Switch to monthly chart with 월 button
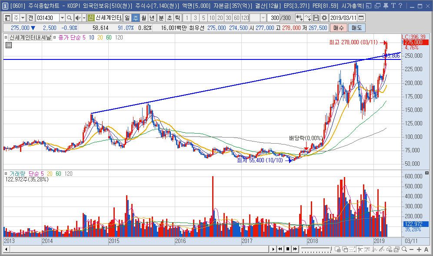 pos(143,18)
